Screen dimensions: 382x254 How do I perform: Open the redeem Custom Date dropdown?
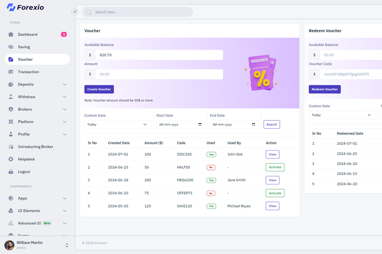pyautogui.click(x=341, y=115)
